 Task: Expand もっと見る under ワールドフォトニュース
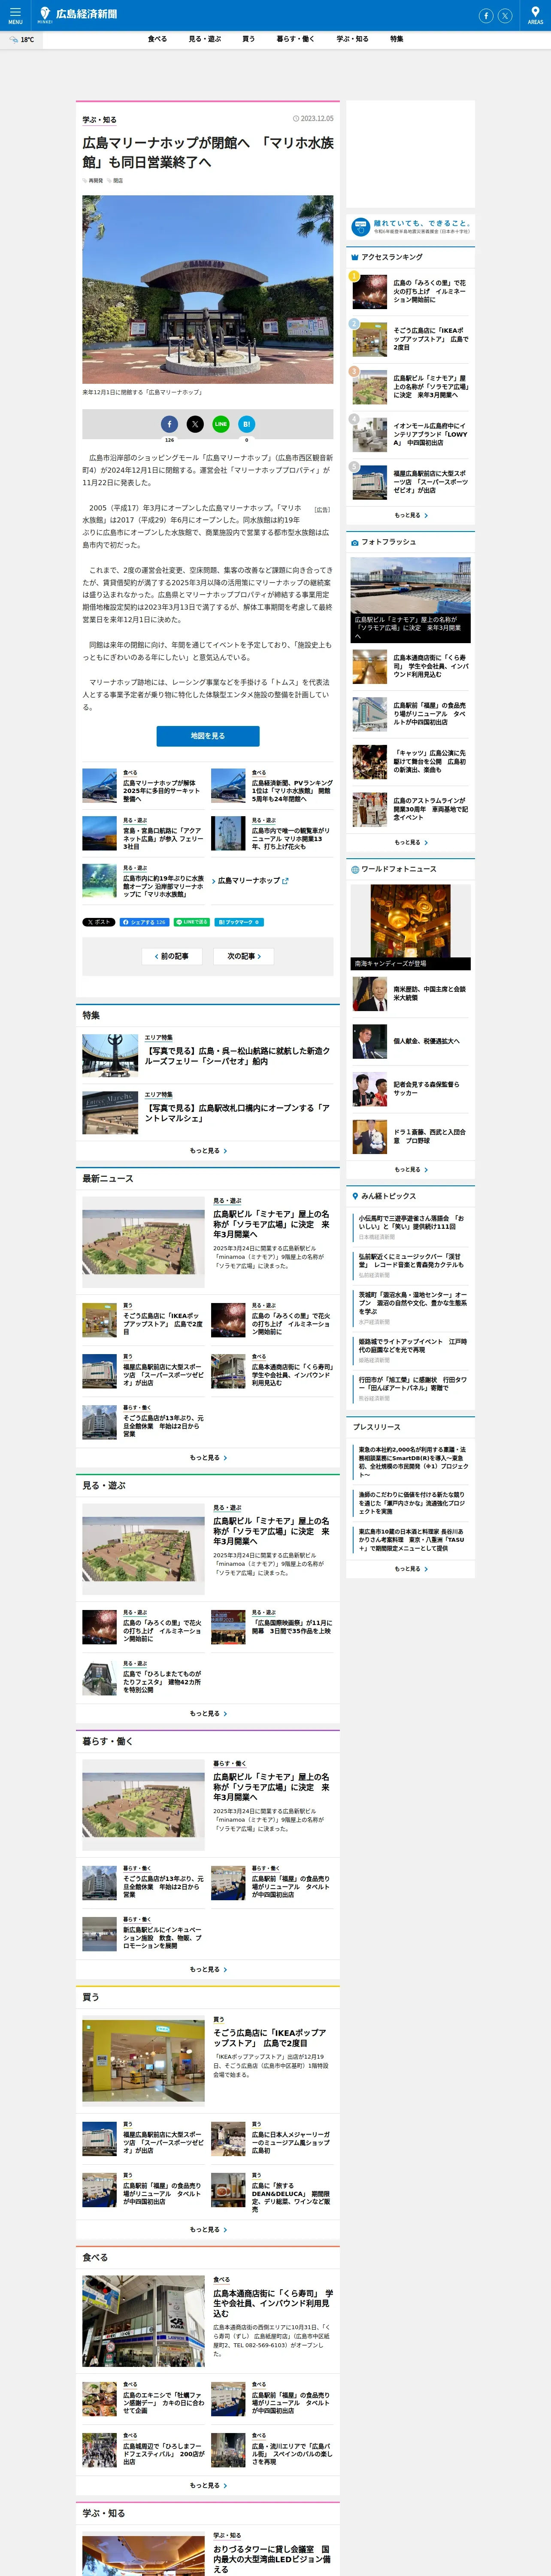point(411,1169)
